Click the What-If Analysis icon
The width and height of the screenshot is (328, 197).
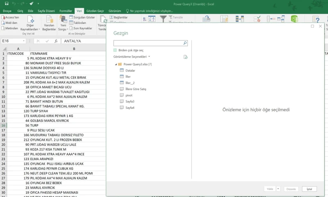pyautogui.click(x=316, y=19)
